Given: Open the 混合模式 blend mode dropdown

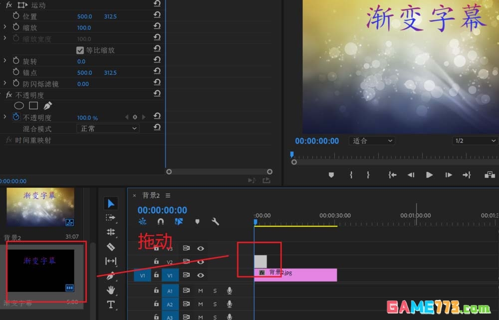Looking at the screenshot, I should click(x=107, y=129).
